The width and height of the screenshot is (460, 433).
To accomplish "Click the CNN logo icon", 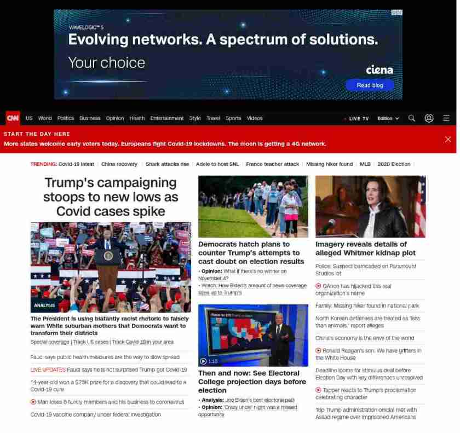I will pyautogui.click(x=13, y=118).
